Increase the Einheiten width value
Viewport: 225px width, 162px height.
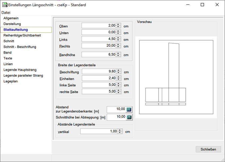point(119,77)
